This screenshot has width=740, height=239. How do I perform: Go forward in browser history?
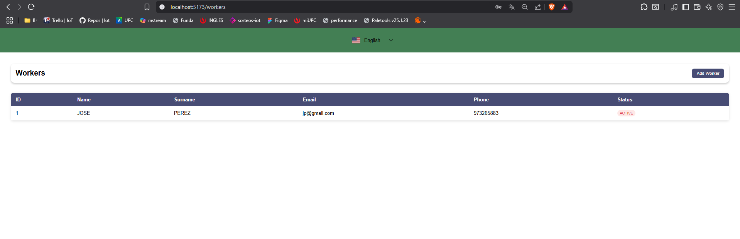(19, 7)
